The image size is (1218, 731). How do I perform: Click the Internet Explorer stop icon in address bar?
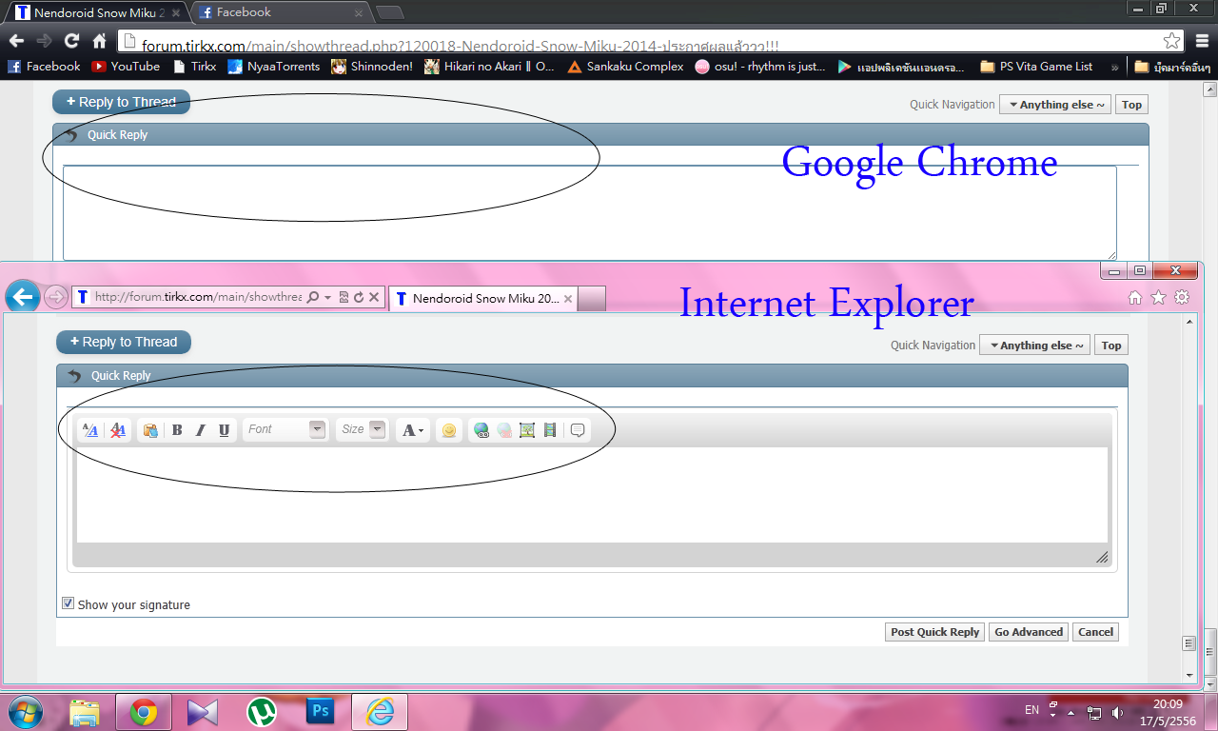point(374,297)
